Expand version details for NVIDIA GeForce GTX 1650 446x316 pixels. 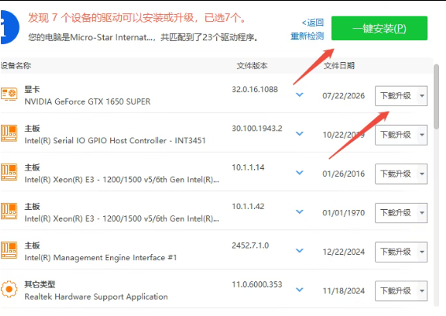[x=300, y=94]
